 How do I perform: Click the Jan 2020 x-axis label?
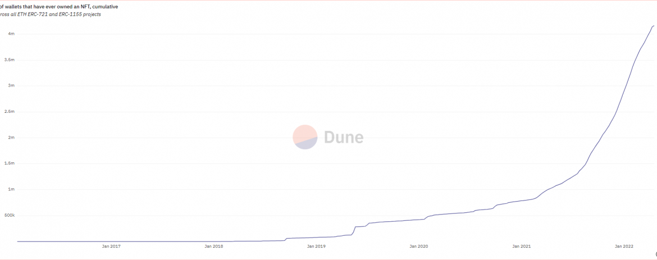[418, 247]
